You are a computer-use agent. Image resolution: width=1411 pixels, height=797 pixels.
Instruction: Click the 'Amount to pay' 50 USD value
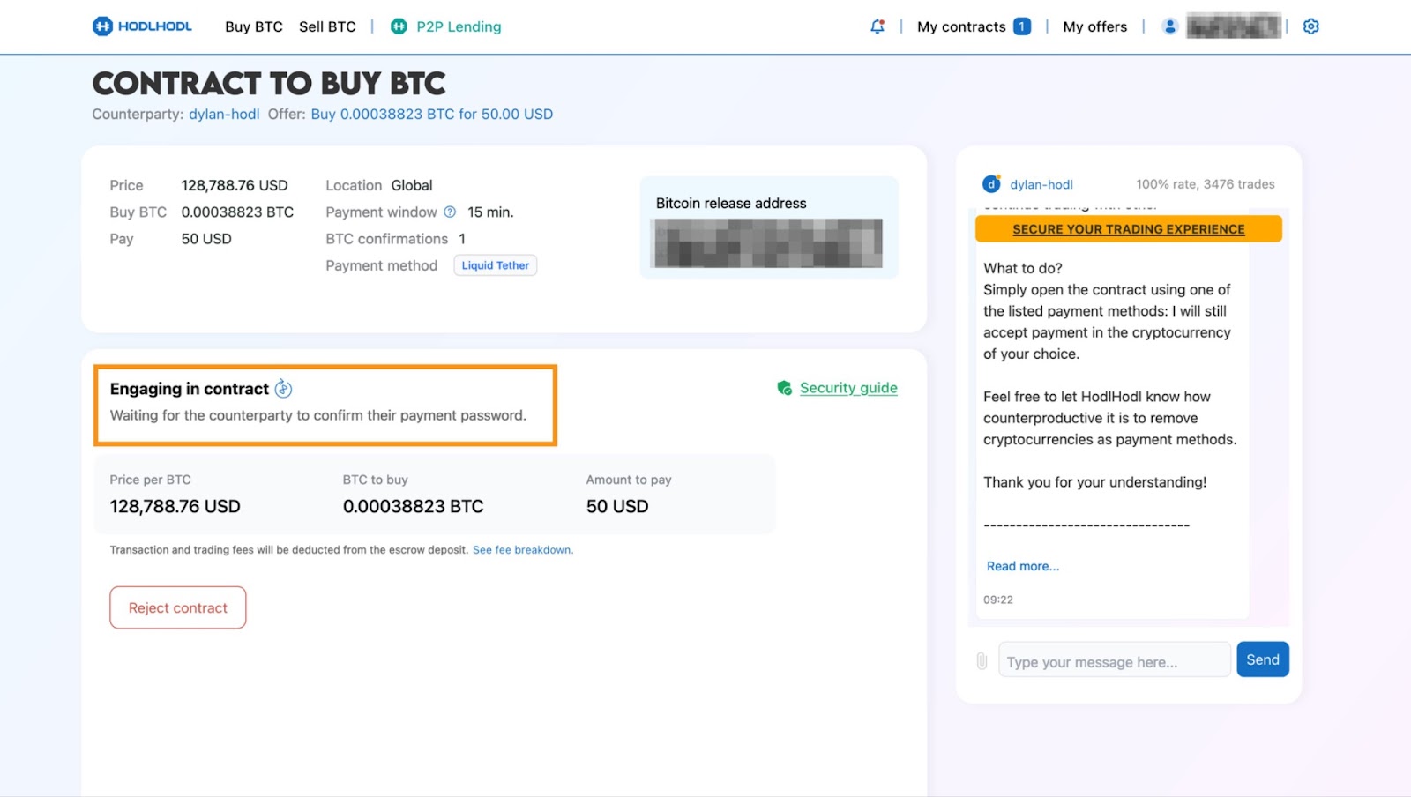(x=617, y=507)
